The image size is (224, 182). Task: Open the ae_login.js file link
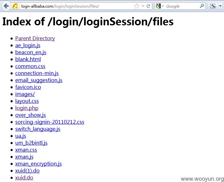pyautogui.click(x=28, y=45)
